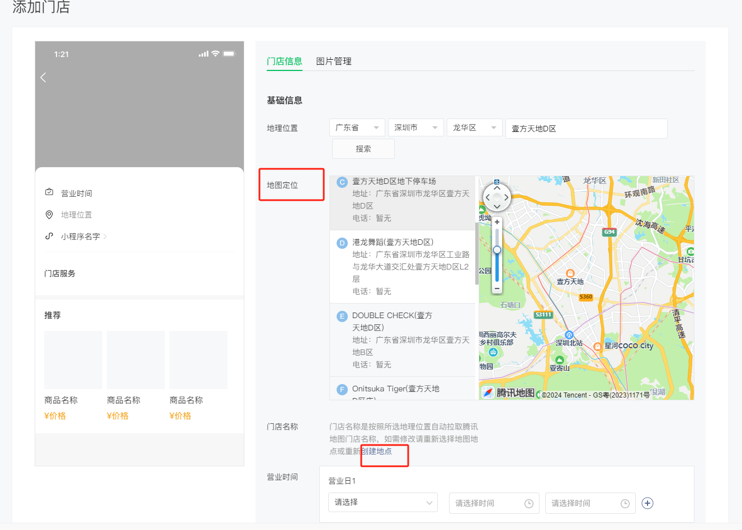
Task: Click marker E for DOUBLE CHECK
Action: [x=342, y=316]
